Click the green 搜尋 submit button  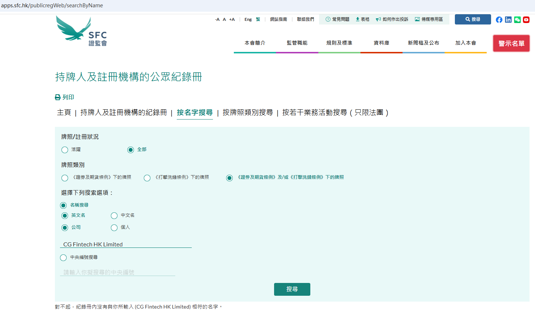(x=292, y=289)
